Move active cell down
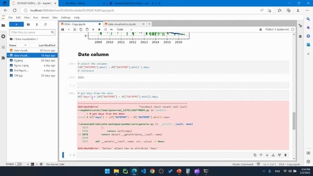Viewport: 313px width, 176px height. (267, 155)
